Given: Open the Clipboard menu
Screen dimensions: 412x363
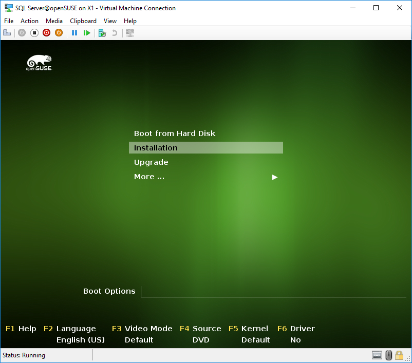Looking at the screenshot, I should pos(83,21).
